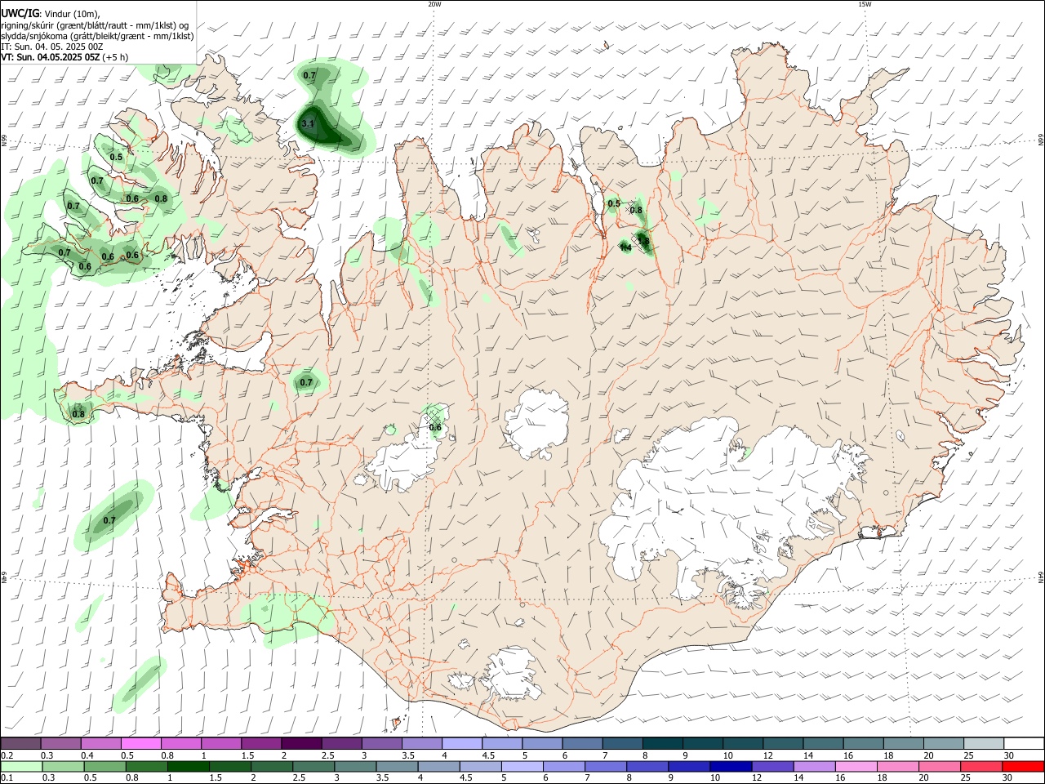Click the 1.4 precipitation value in north Iceland

pos(626,247)
